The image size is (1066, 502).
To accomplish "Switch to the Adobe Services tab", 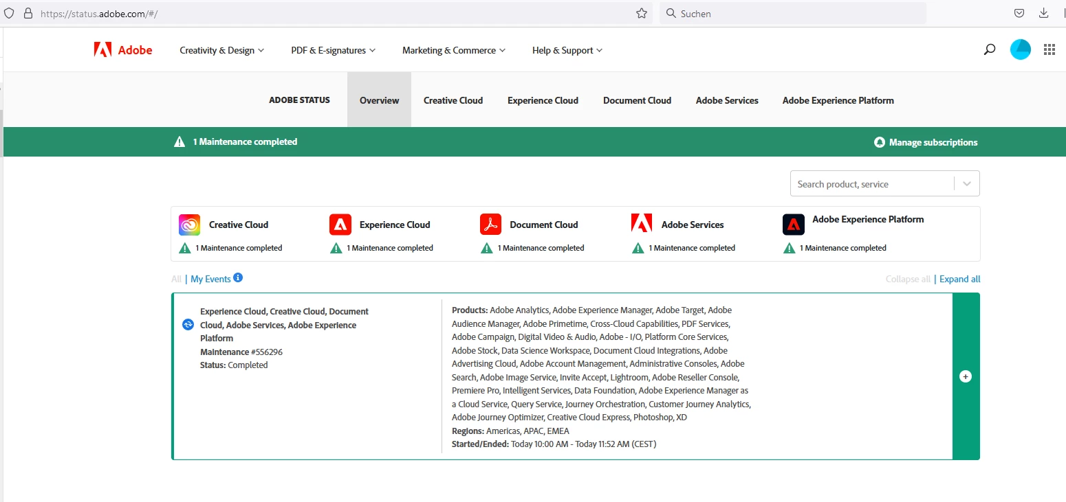I will (727, 100).
